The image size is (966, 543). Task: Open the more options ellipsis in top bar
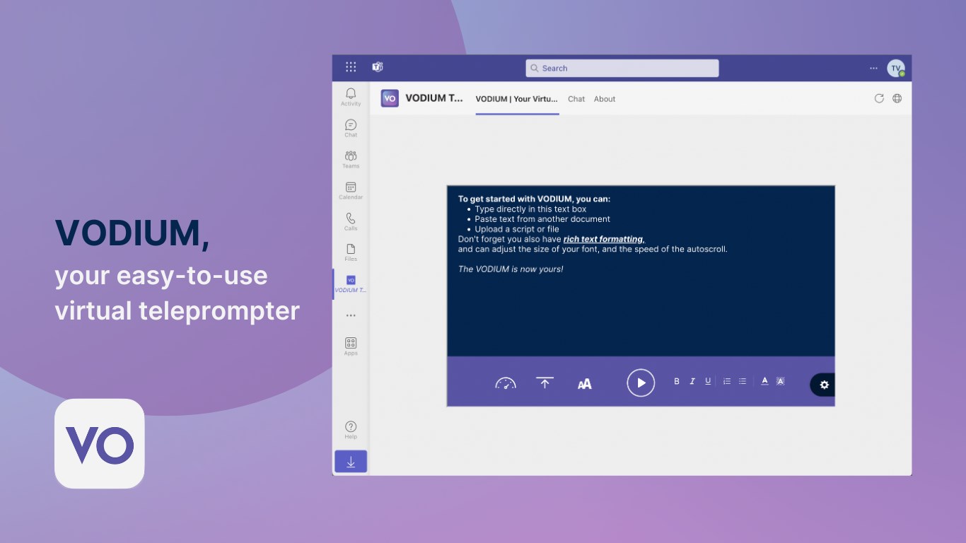pyautogui.click(x=873, y=68)
